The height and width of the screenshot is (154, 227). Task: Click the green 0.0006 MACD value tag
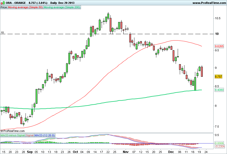click(x=219, y=143)
